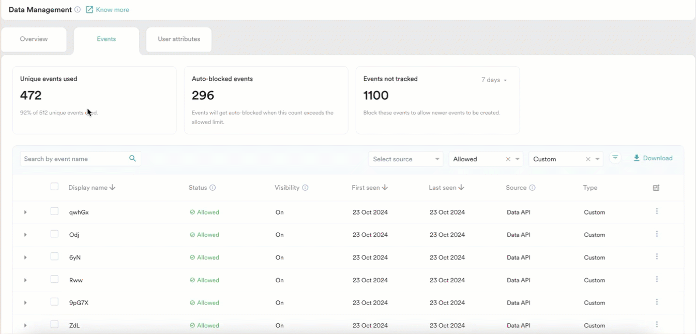This screenshot has height=334, width=696.
Task: Click the Search by event name field
Action: click(80, 159)
